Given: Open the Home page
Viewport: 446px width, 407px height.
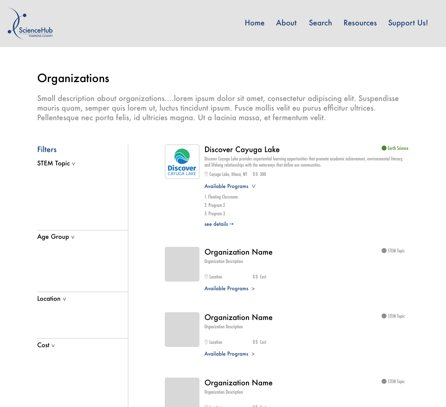Looking at the screenshot, I should (255, 23).
